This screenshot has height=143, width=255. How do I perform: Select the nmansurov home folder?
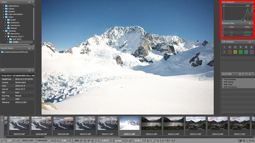click(15, 25)
